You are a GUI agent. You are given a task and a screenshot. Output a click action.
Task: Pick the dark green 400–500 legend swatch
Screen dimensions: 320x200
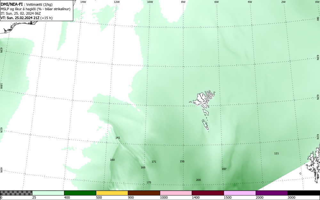coord(80,193)
